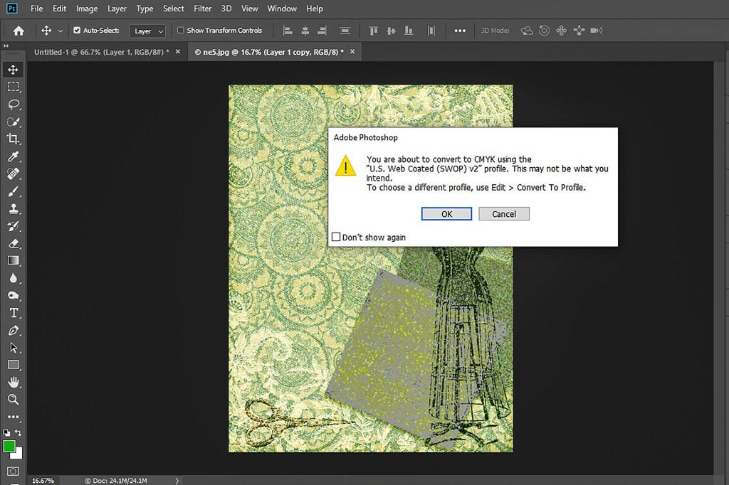Enable Show Transform Controls

click(x=181, y=31)
